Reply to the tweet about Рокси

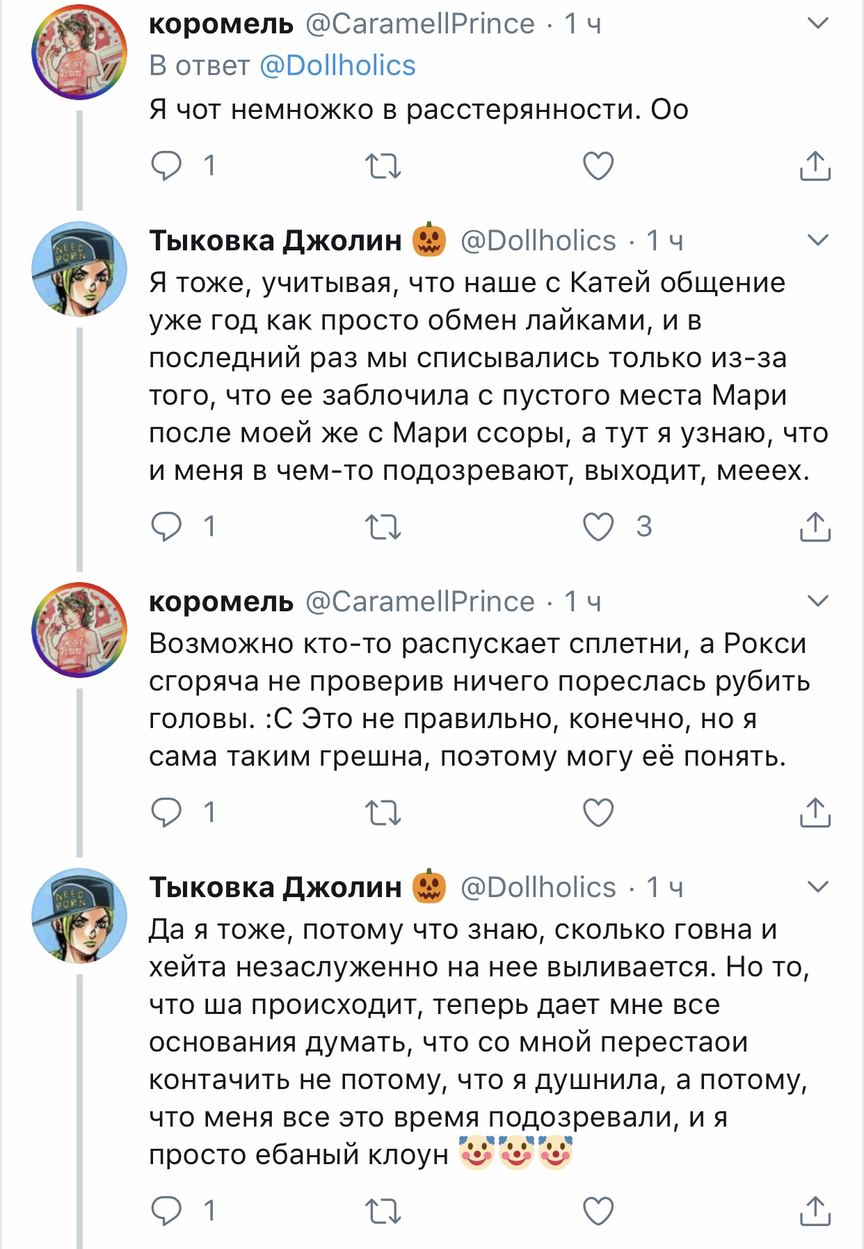(166, 812)
